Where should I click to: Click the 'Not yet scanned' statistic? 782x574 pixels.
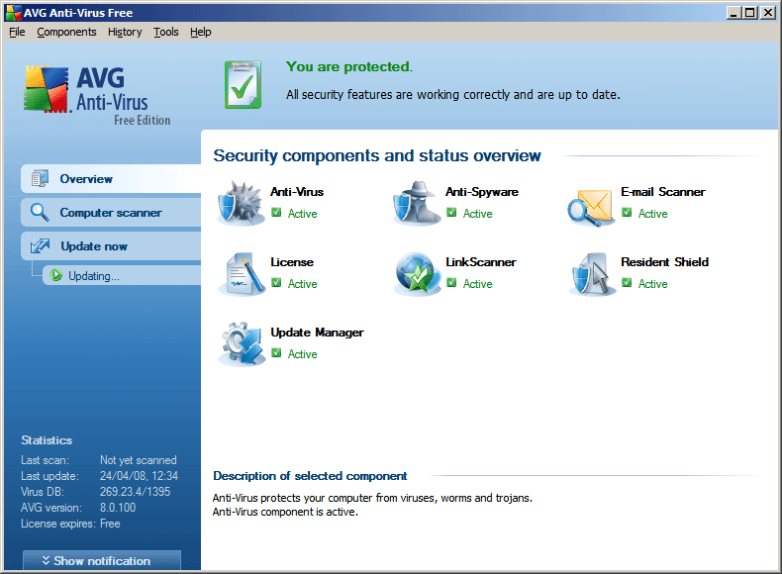[139, 460]
